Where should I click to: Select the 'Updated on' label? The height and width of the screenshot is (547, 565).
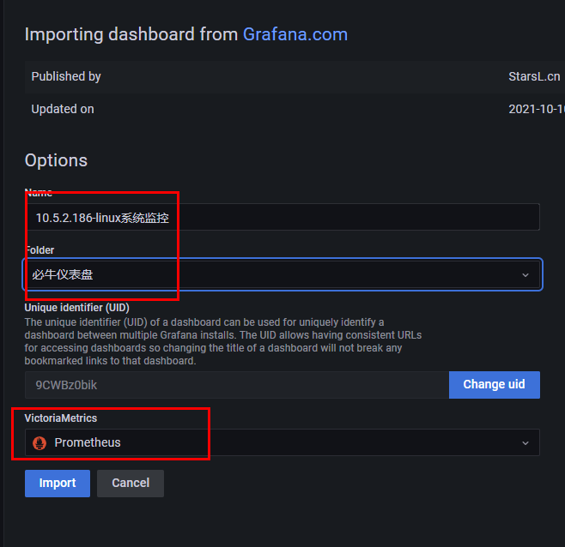[63, 109]
